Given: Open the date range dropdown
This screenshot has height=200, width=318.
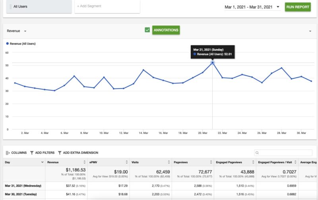Looking at the screenshot, I should (x=277, y=7).
